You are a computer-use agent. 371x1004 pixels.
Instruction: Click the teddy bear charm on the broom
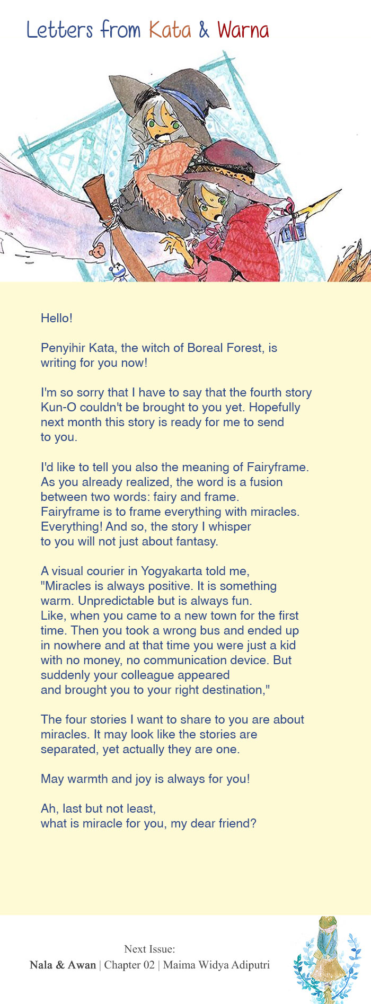(97, 250)
